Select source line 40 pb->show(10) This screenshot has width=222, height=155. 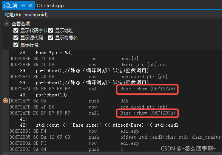[45, 95]
